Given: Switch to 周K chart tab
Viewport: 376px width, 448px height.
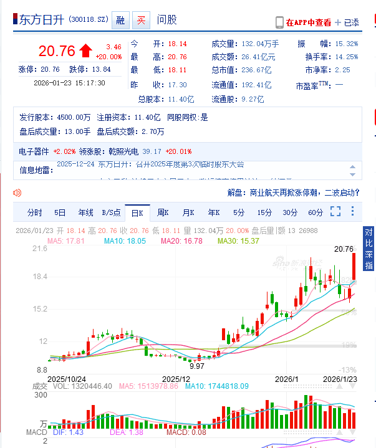Looking at the screenshot, I should click(x=163, y=212).
